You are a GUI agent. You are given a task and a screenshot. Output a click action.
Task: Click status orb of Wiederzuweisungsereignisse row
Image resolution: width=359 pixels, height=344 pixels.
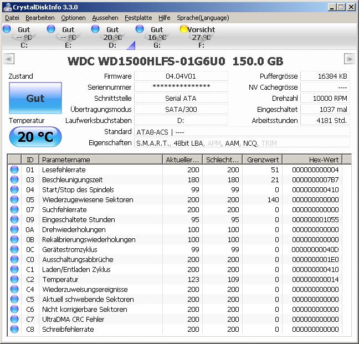point(14,289)
